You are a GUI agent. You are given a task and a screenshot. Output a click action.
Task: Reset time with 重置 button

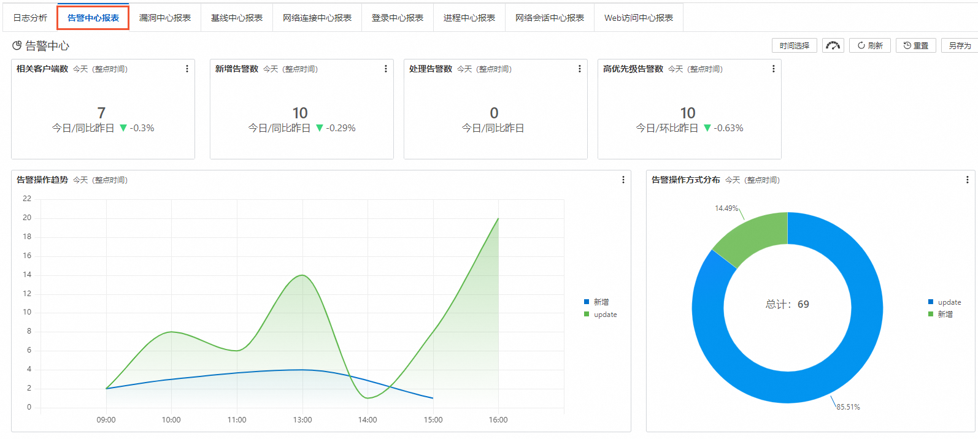point(916,45)
